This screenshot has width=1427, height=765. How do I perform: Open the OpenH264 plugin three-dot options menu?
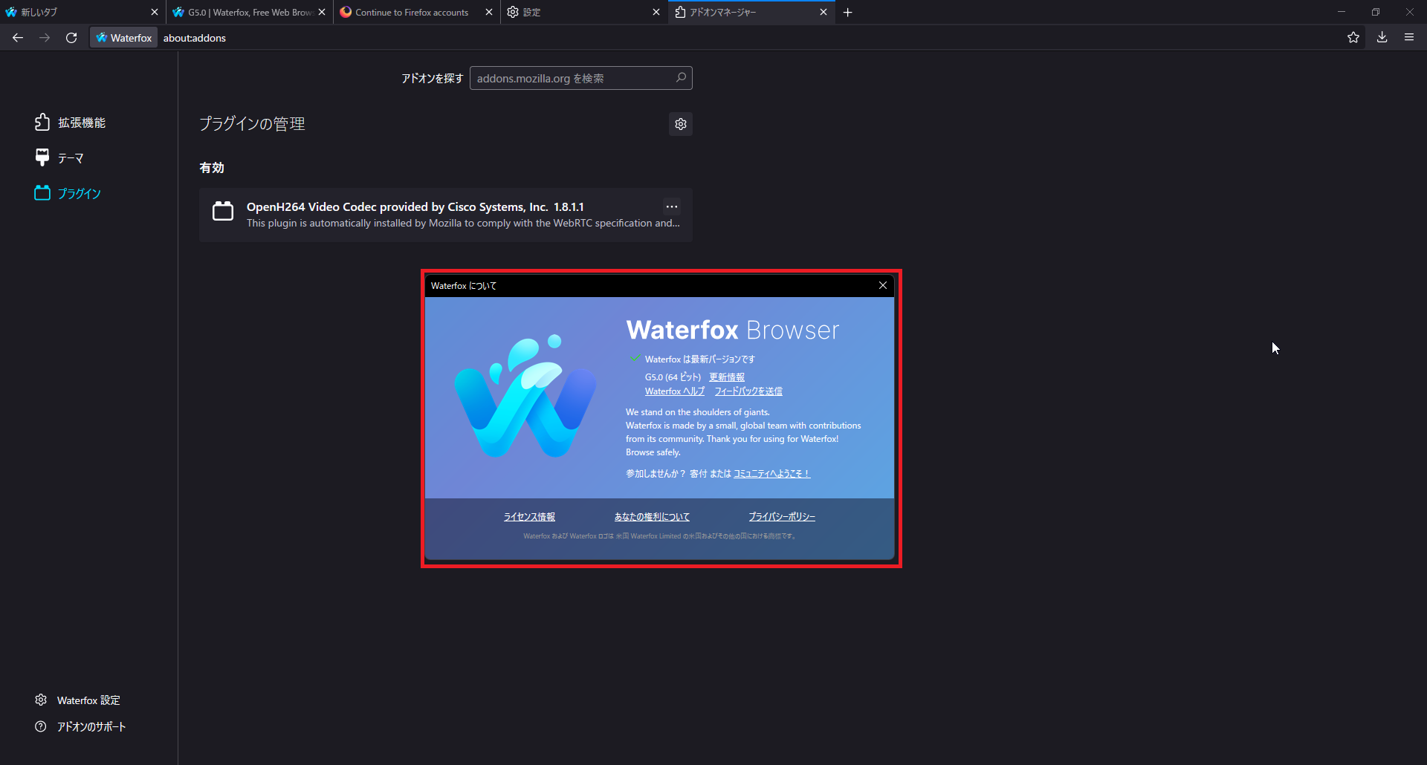[x=672, y=206]
